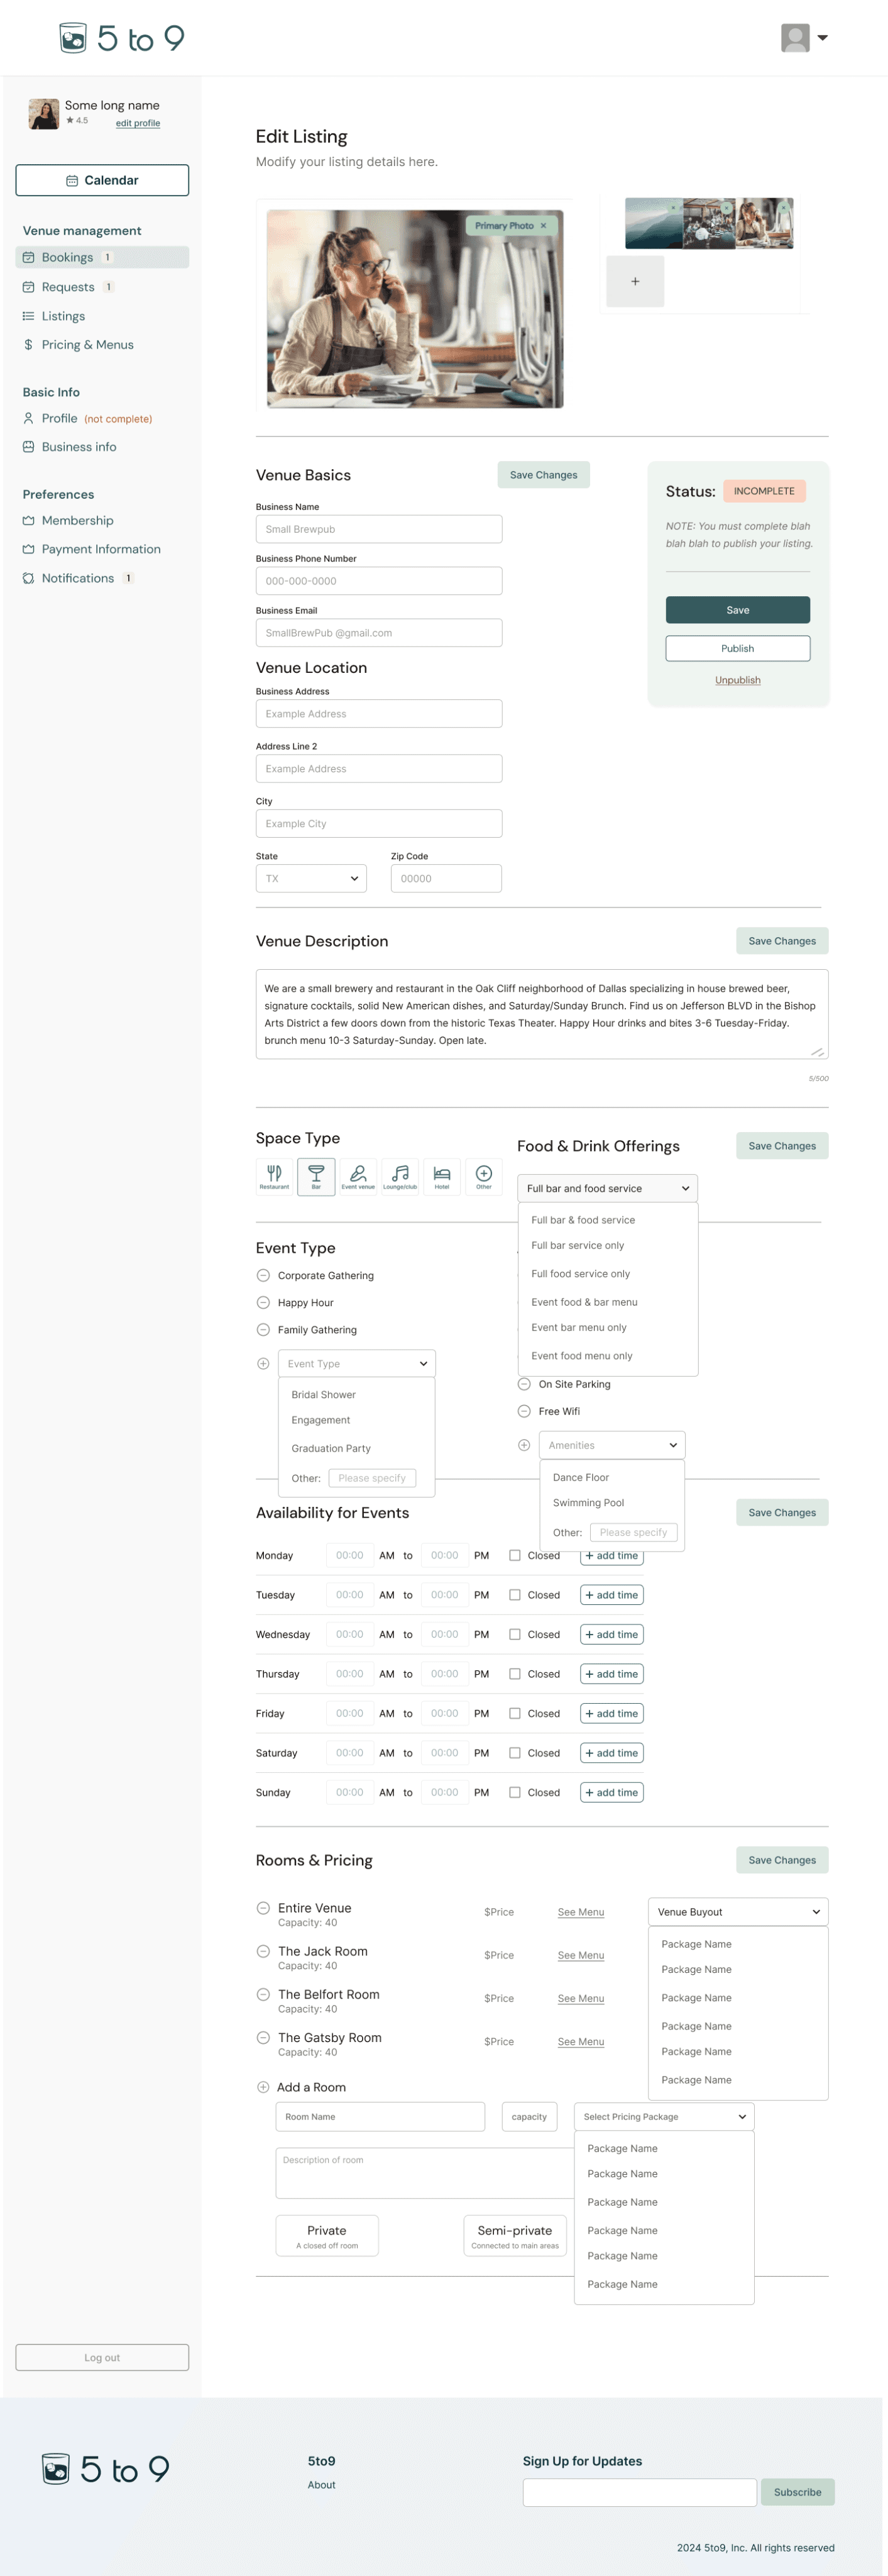This screenshot has height=2576, width=888.
Task: Toggle the Event Type dropdown
Action: pyautogui.click(x=356, y=1363)
